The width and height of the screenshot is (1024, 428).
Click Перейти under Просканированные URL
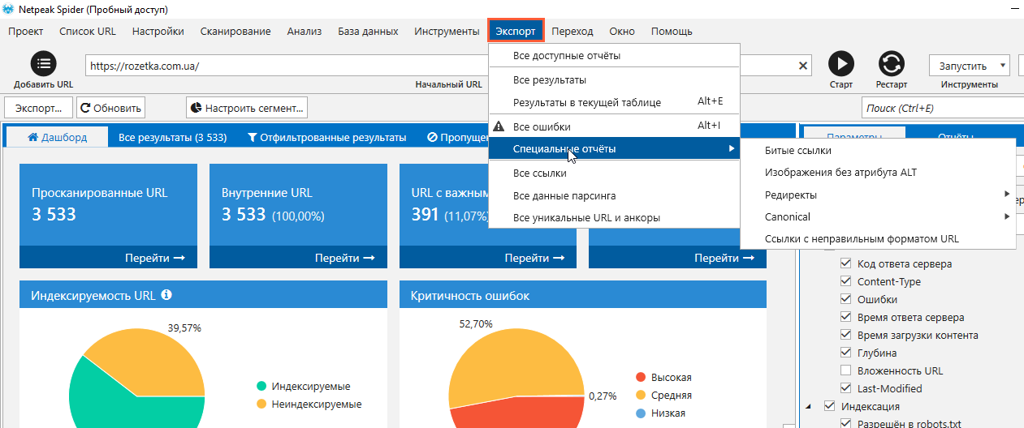coord(155,258)
